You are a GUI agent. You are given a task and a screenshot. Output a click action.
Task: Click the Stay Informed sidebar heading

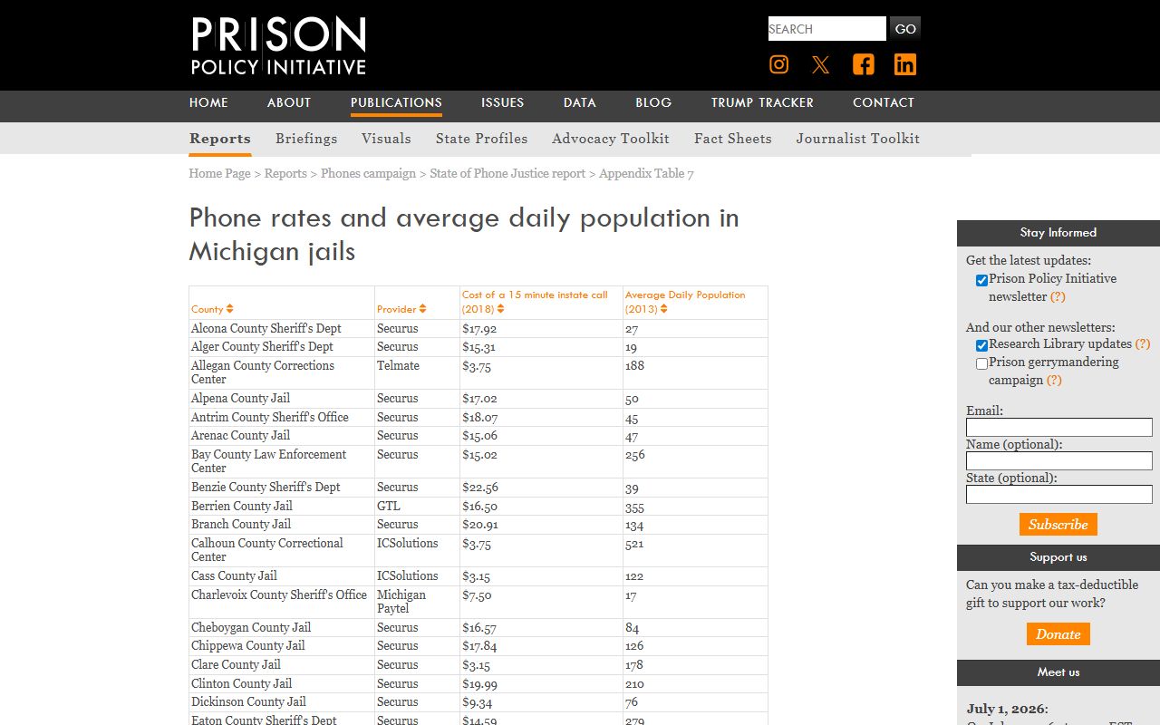[1058, 233]
